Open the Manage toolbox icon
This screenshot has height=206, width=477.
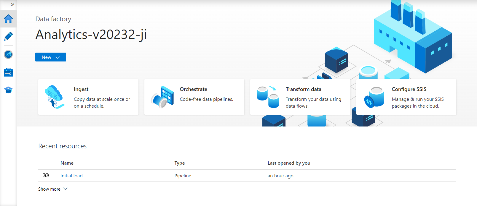[x=8, y=72]
